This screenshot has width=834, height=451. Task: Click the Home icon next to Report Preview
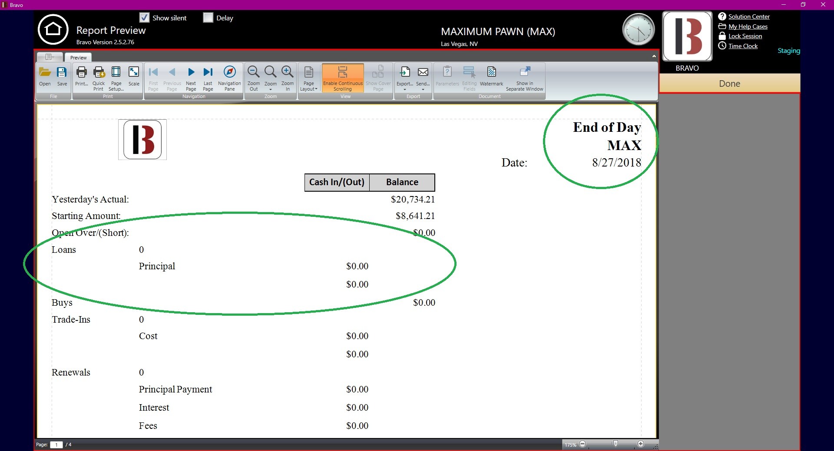(53, 29)
